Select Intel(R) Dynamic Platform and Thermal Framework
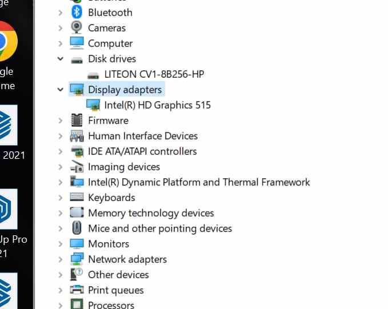This screenshot has height=309, width=388. [x=199, y=182]
